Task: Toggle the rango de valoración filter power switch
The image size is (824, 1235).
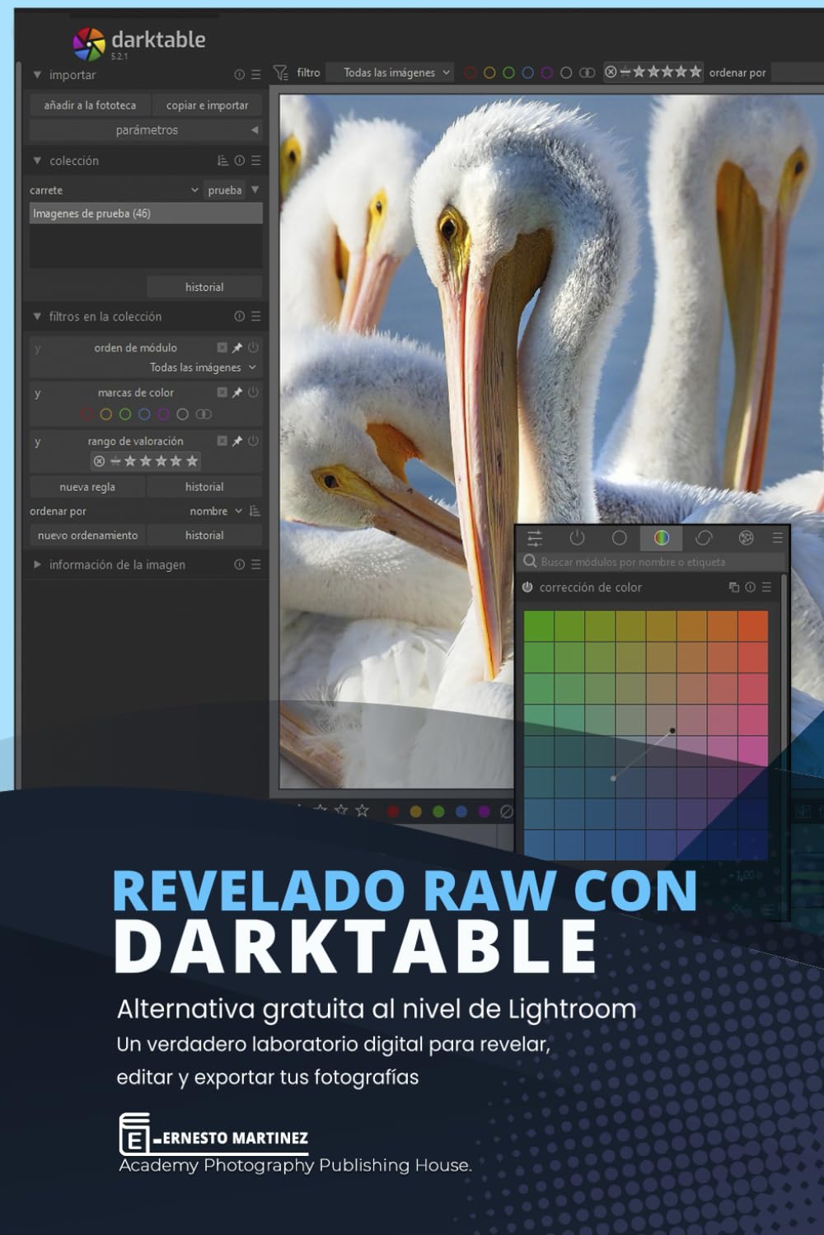Action: pos(253,441)
